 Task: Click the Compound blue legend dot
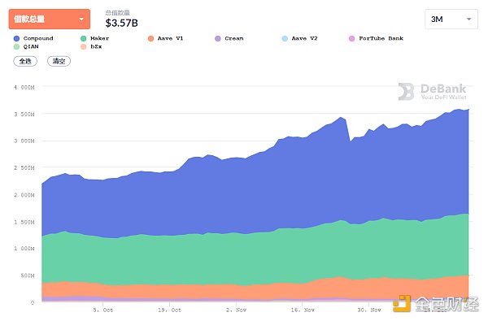click(x=16, y=38)
